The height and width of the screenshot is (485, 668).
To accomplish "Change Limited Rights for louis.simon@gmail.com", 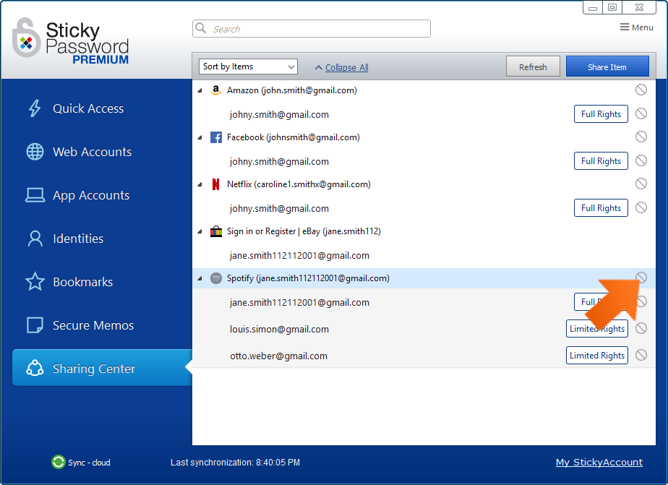I will (597, 329).
